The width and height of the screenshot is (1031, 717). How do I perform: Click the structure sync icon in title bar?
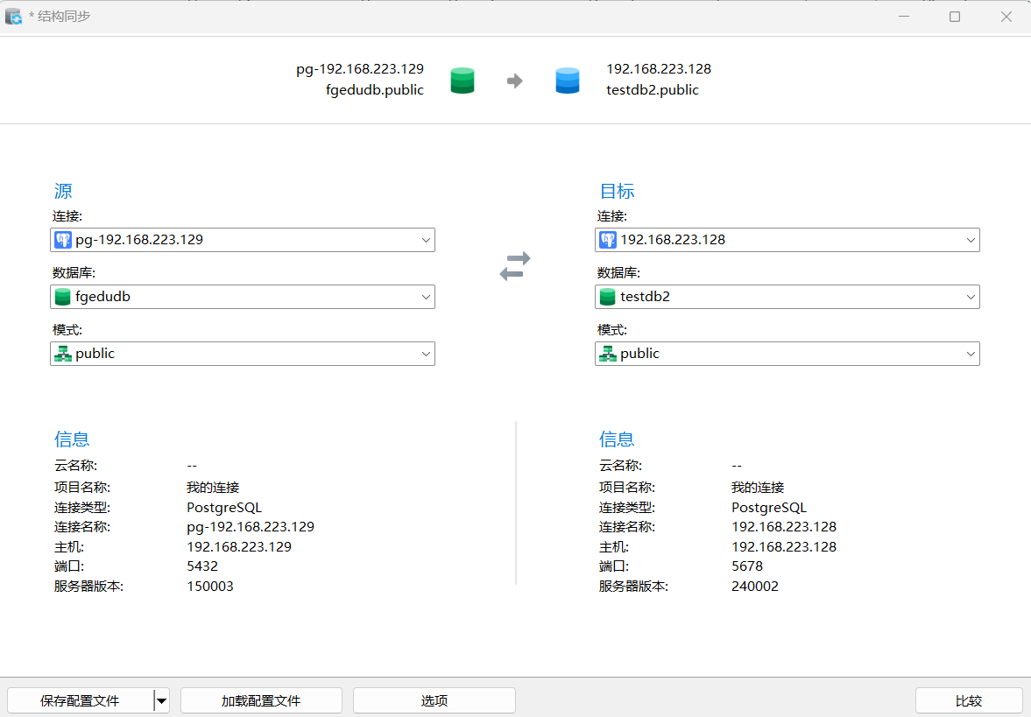tap(14, 17)
